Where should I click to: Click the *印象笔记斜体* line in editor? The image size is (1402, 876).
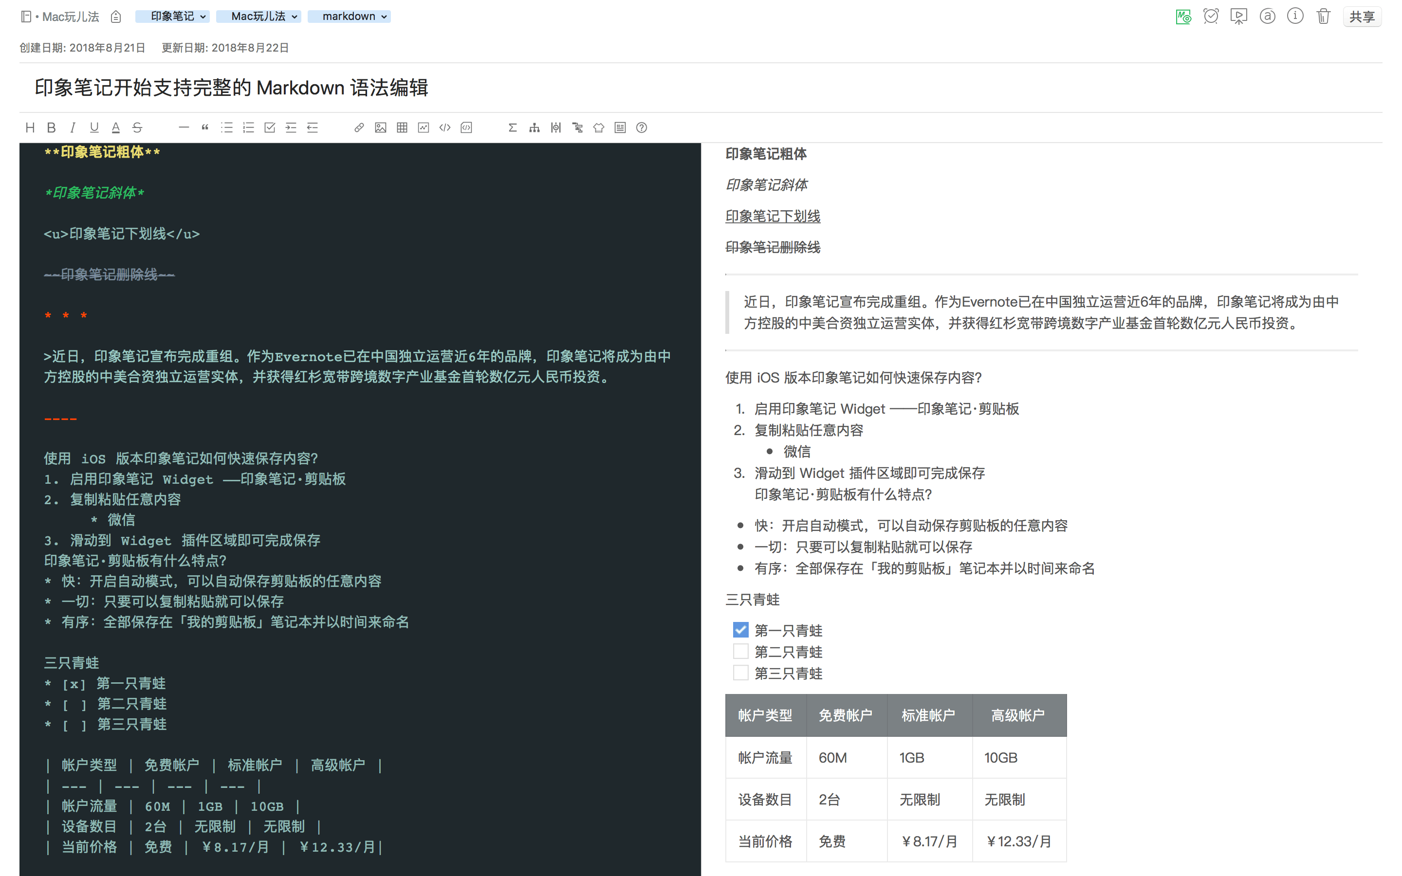[x=94, y=193]
